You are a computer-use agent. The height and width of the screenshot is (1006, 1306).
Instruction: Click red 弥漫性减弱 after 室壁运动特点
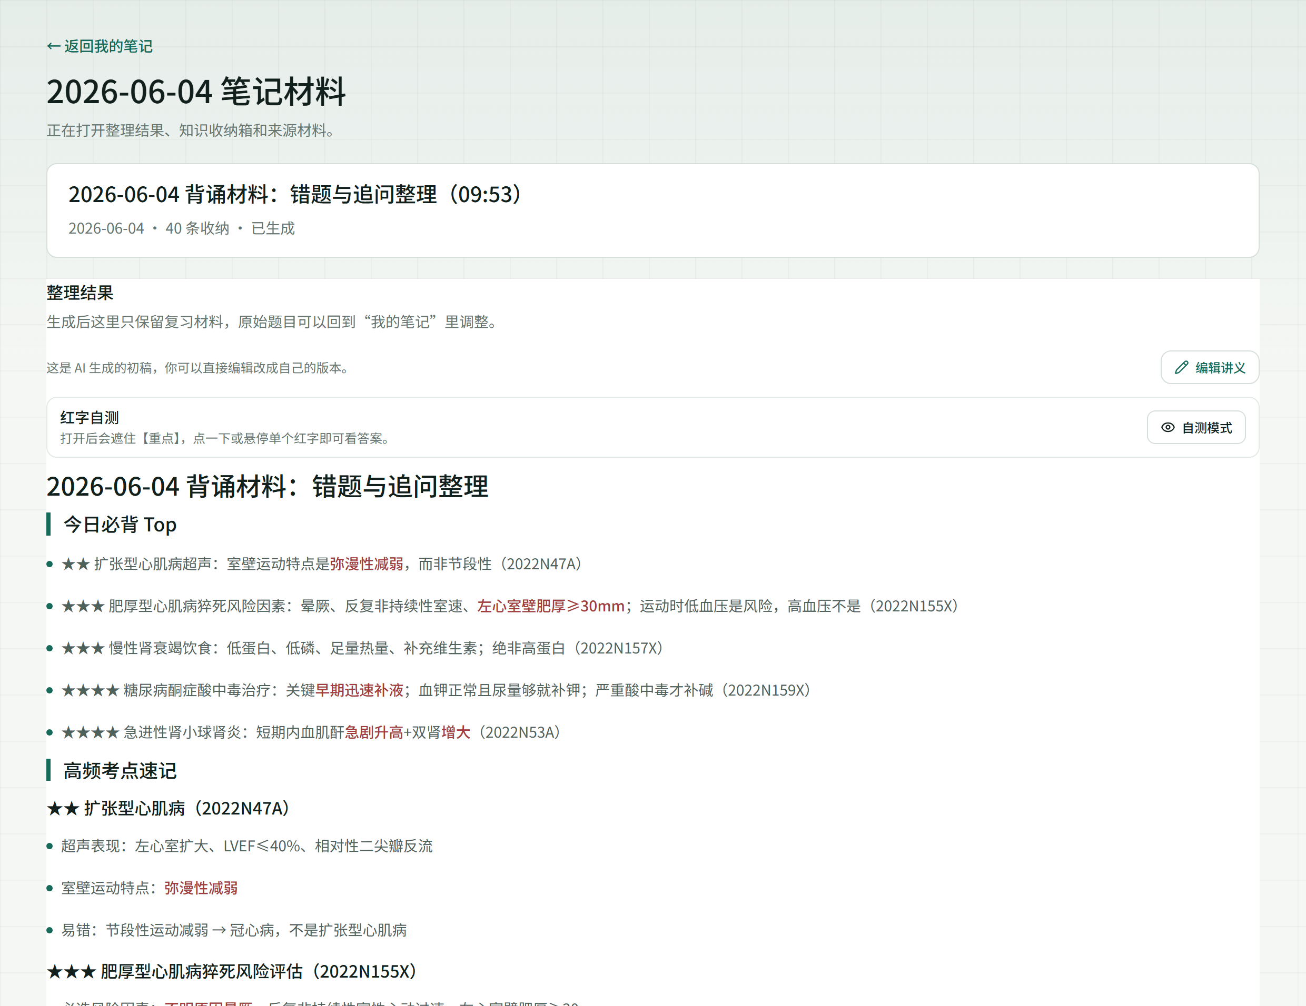[x=201, y=888]
